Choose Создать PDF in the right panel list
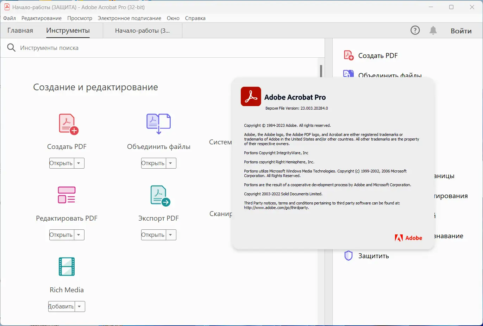The image size is (483, 326). (378, 56)
